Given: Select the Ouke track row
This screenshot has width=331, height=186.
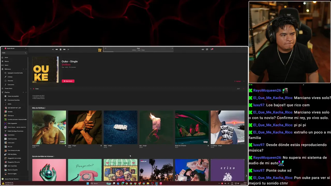Looking at the screenshot, I should tap(138, 89).
